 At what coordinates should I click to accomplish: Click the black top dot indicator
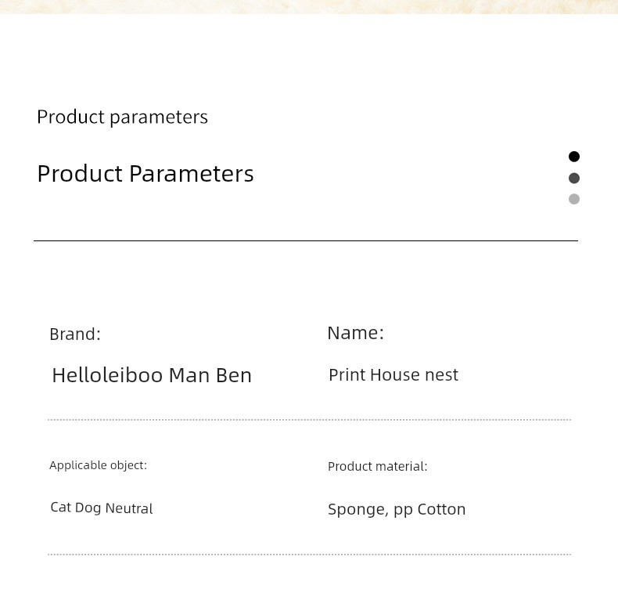574,157
